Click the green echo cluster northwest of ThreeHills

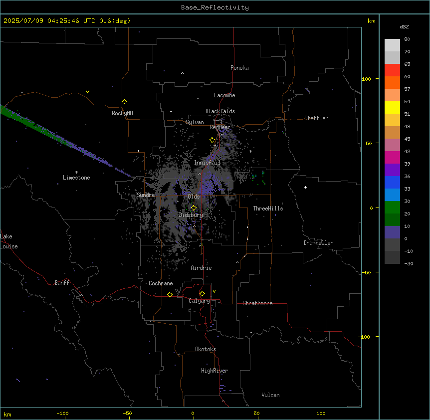258,177
